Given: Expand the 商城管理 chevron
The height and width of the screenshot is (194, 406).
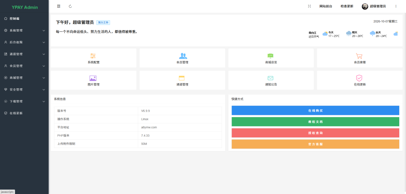Looking at the screenshot, I should (44, 78).
